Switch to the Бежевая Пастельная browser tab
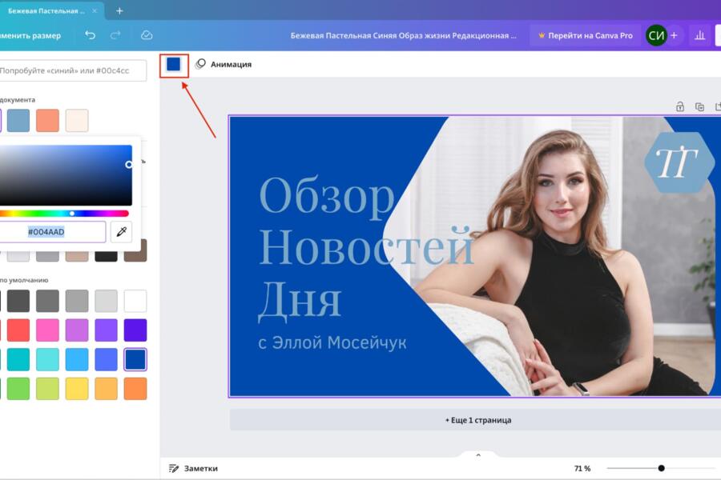 (x=48, y=11)
